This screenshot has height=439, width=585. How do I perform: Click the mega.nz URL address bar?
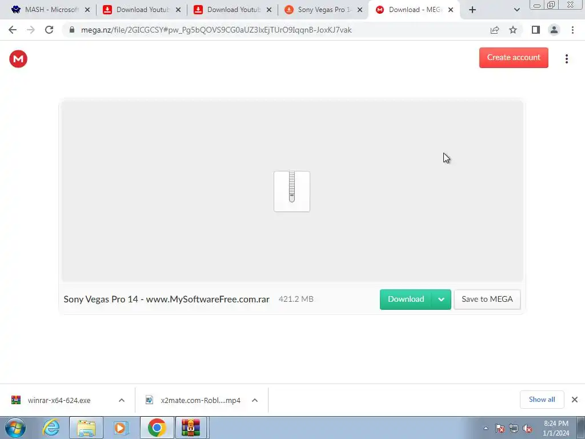point(217,30)
